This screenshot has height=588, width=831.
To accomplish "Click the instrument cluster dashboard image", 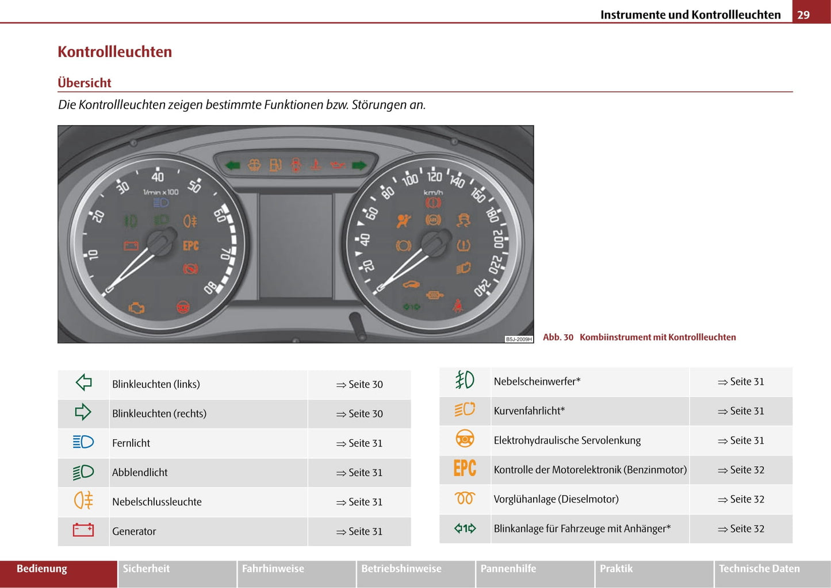I will 296,234.
